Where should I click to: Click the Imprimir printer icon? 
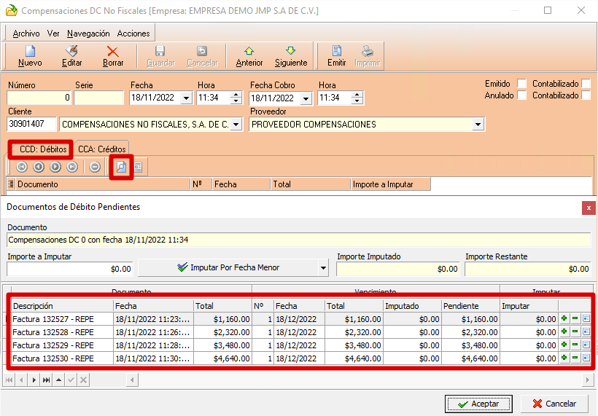[368, 51]
